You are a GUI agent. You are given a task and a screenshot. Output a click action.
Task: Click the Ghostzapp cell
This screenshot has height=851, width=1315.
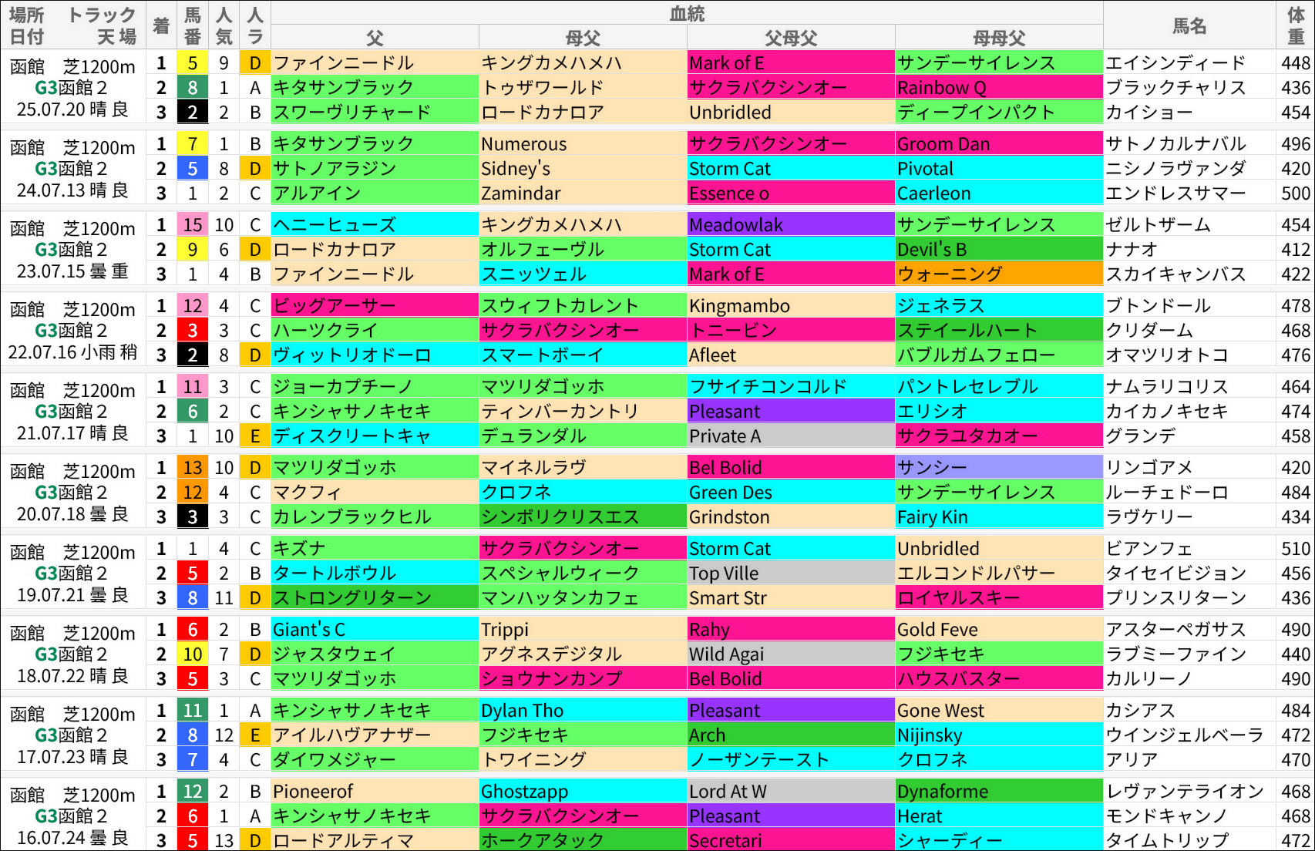[583, 791]
